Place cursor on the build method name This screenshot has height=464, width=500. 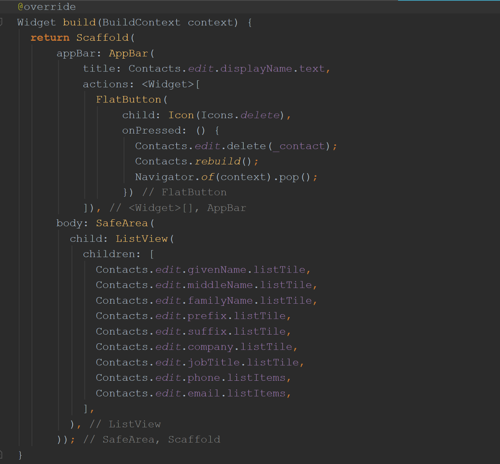tap(80, 22)
